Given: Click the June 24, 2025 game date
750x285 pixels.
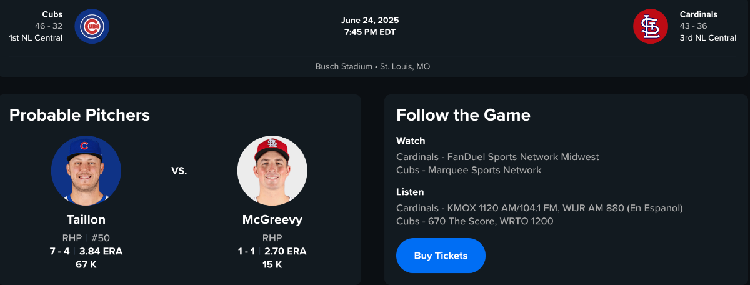Looking at the screenshot, I should coord(370,21).
